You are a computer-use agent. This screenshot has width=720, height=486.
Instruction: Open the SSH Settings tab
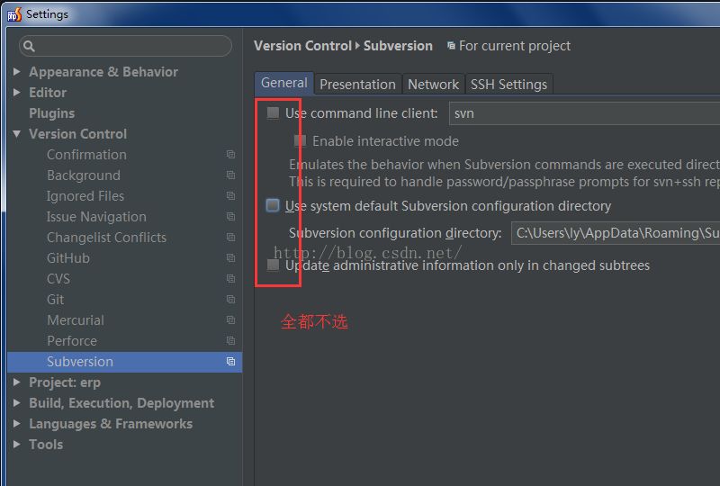coord(508,84)
